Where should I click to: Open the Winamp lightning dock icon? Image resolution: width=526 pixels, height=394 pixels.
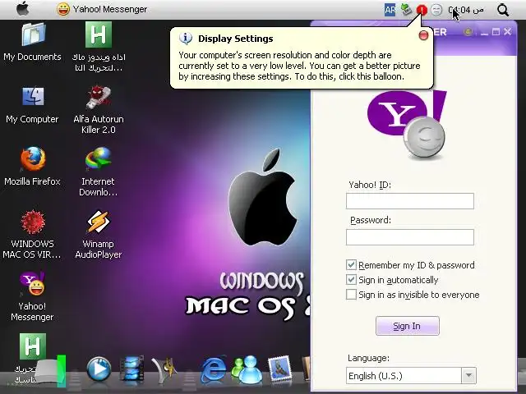click(164, 369)
